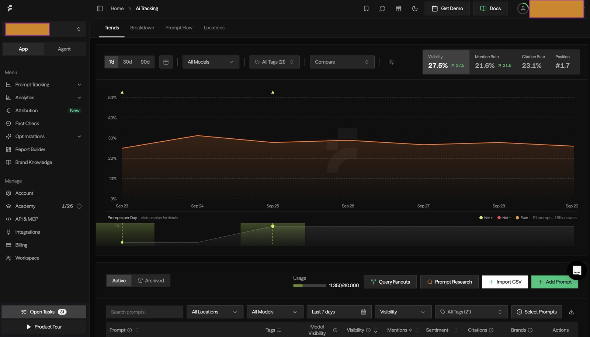This screenshot has height=337, width=590.
Task: Click the Get Demo button
Action: point(447,8)
